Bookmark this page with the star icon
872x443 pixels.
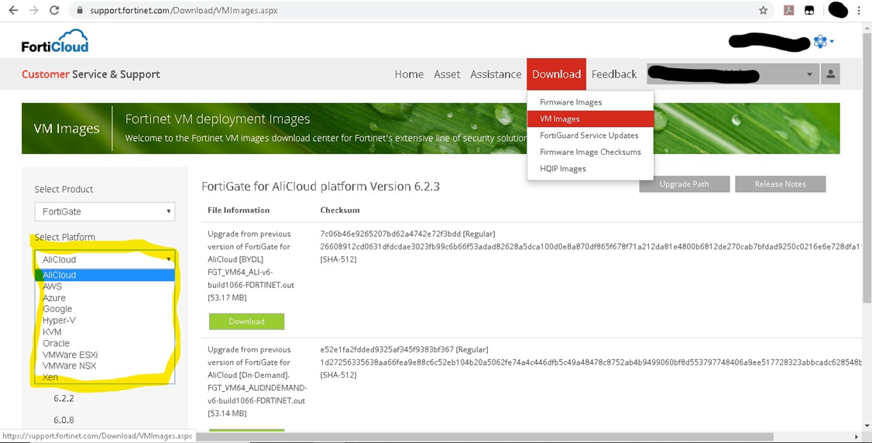click(x=763, y=10)
